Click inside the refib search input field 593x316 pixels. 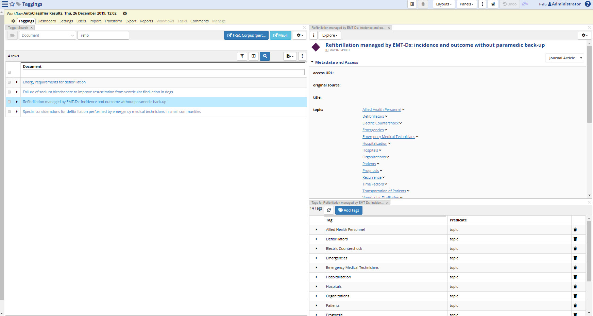click(x=103, y=35)
